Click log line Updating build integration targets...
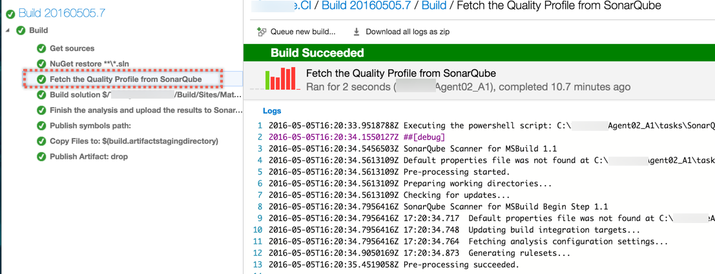Viewport: 715px width, 274px height. tap(454, 230)
